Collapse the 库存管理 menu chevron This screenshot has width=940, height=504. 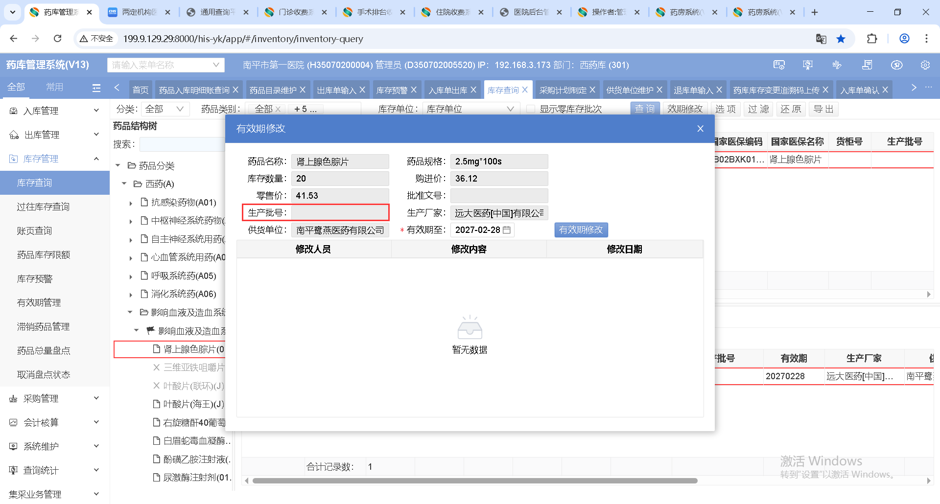(x=96, y=159)
